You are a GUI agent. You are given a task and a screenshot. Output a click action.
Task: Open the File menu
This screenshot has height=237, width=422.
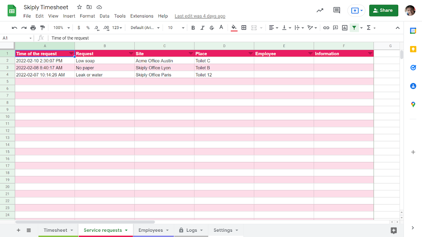tap(27, 16)
